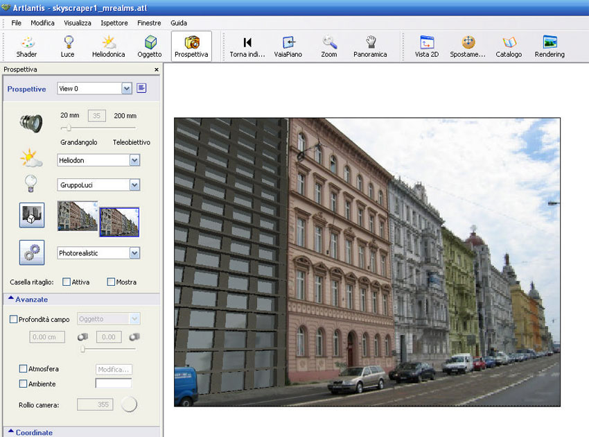The image size is (589, 437).
Task: Open the Ispettore menu
Action: [x=114, y=23]
